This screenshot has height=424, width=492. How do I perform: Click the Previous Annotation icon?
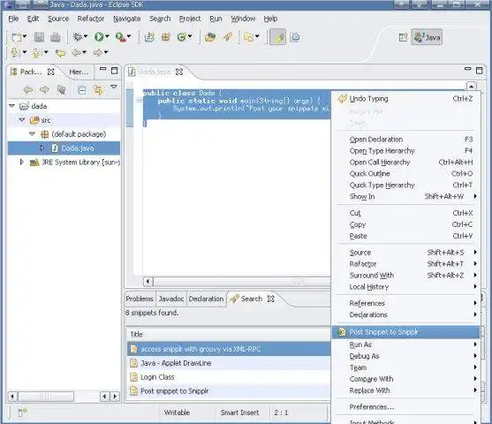point(36,53)
